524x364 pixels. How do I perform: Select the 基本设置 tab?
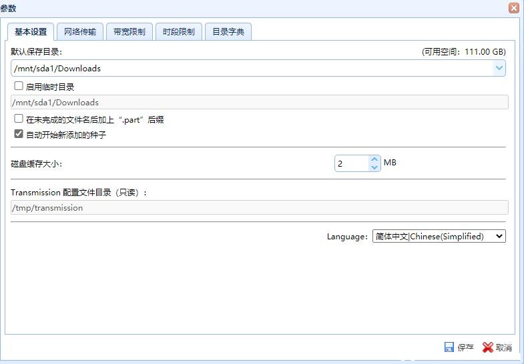pyautogui.click(x=31, y=32)
